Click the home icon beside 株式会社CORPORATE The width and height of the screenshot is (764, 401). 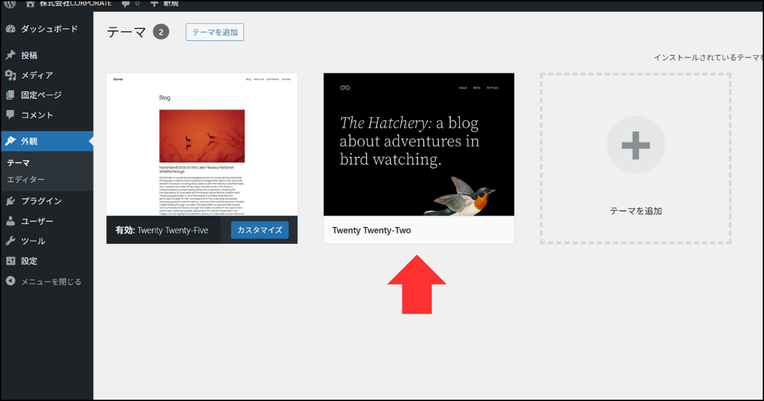click(x=30, y=3)
